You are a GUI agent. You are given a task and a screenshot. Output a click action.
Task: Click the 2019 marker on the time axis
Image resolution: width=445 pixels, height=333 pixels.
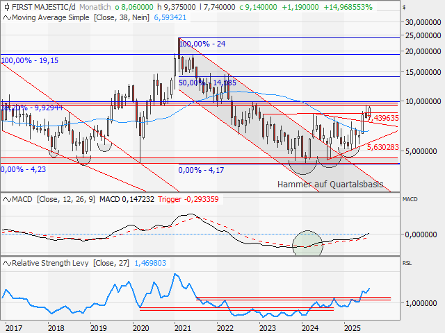click(x=99, y=328)
